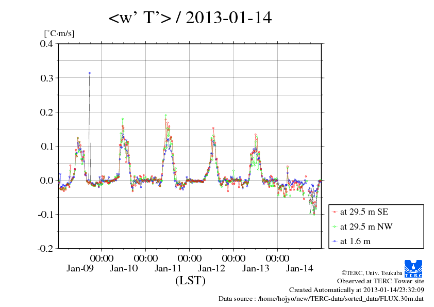Click the y-axis value 0.4
Viewport: 434px width, 307px height.
[x=46, y=43]
